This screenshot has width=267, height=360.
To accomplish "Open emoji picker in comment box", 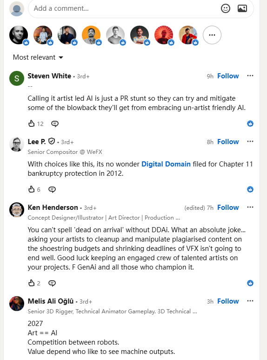I will [x=225, y=8].
